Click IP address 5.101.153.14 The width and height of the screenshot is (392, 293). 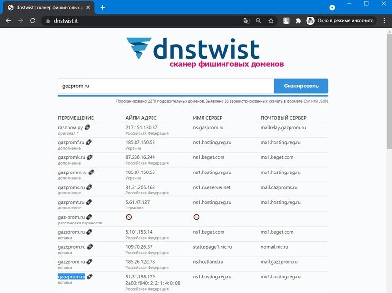click(x=139, y=232)
